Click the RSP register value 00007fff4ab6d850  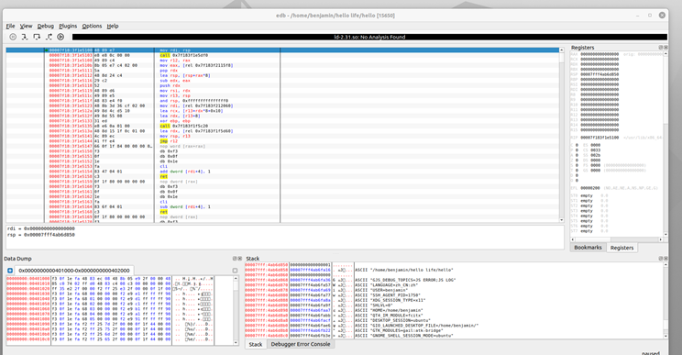599,74
